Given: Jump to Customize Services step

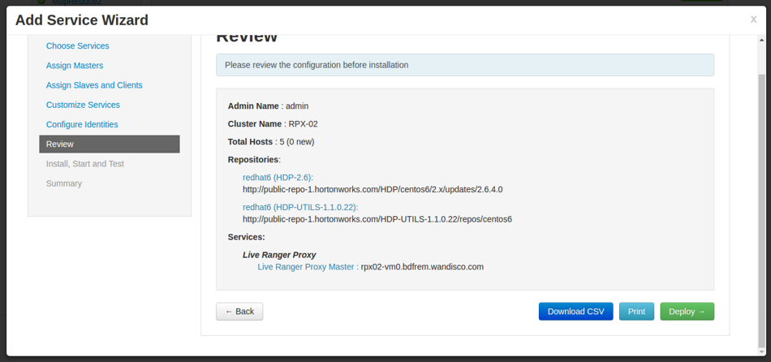Looking at the screenshot, I should [x=83, y=105].
